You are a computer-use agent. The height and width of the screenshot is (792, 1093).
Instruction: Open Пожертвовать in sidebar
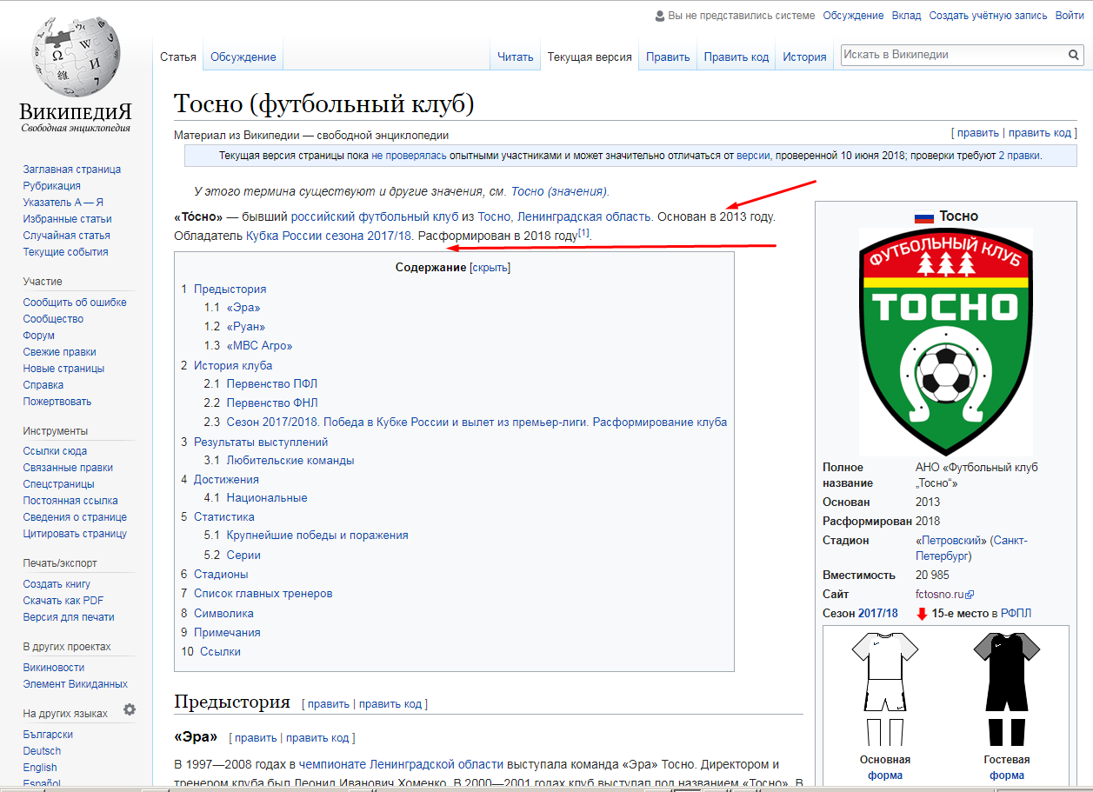pos(57,402)
